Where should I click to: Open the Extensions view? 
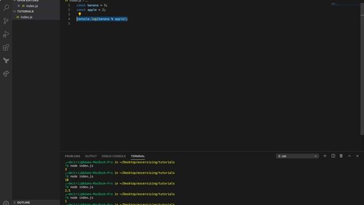[6, 47]
